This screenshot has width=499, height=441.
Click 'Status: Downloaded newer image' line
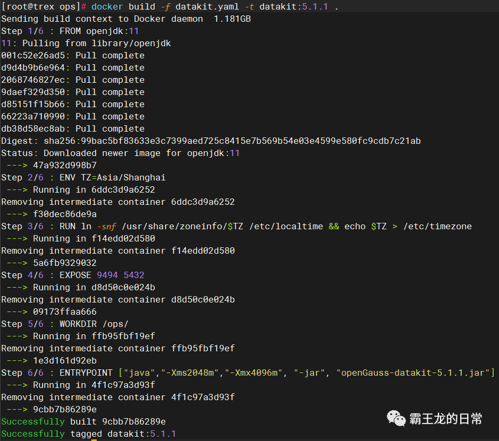coord(120,153)
